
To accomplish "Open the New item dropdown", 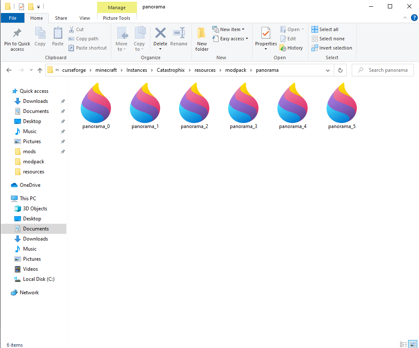I will coord(229,29).
